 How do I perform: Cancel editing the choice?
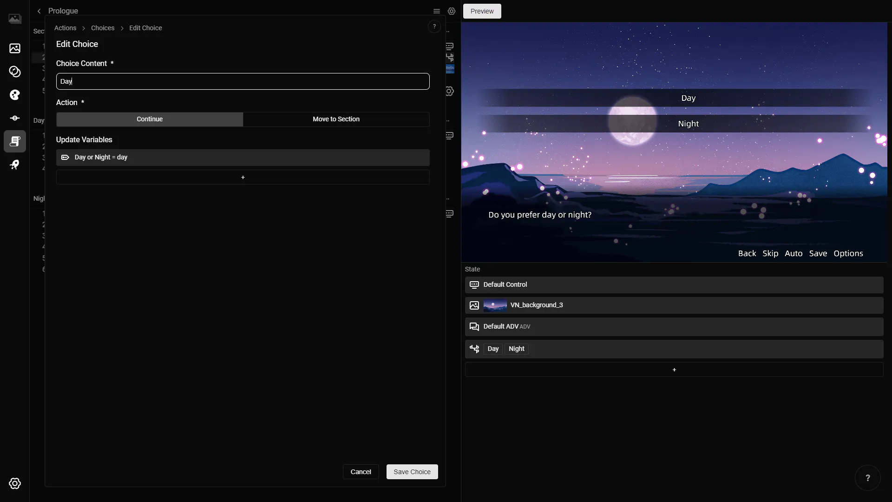(361, 472)
